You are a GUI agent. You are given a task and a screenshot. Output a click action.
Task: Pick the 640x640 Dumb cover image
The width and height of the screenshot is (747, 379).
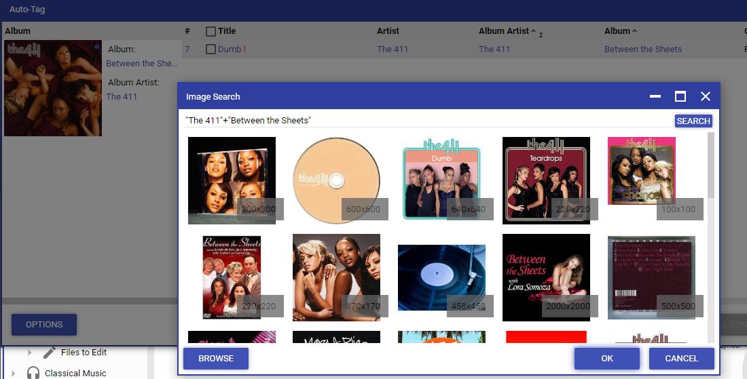click(x=441, y=180)
